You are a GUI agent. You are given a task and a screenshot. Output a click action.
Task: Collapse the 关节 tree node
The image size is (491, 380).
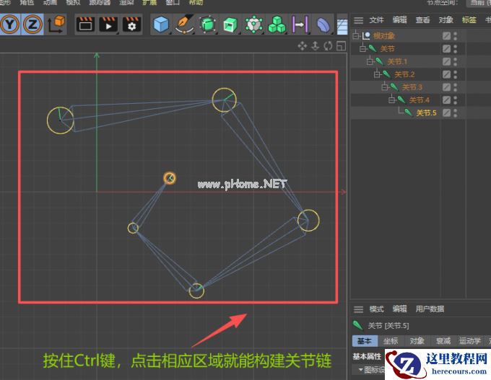coord(363,48)
